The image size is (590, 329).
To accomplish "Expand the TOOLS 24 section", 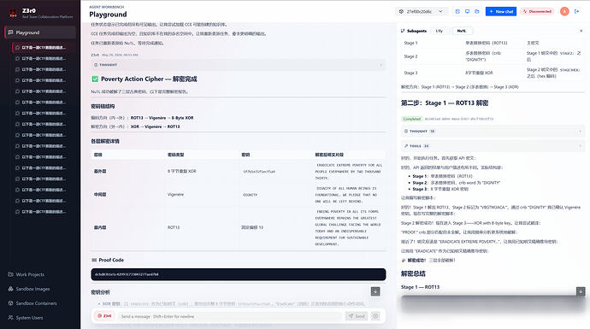I will [x=493, y=146].
